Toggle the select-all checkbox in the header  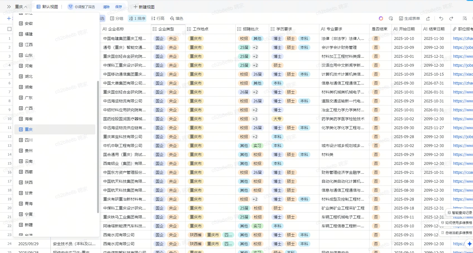(9, 28)
